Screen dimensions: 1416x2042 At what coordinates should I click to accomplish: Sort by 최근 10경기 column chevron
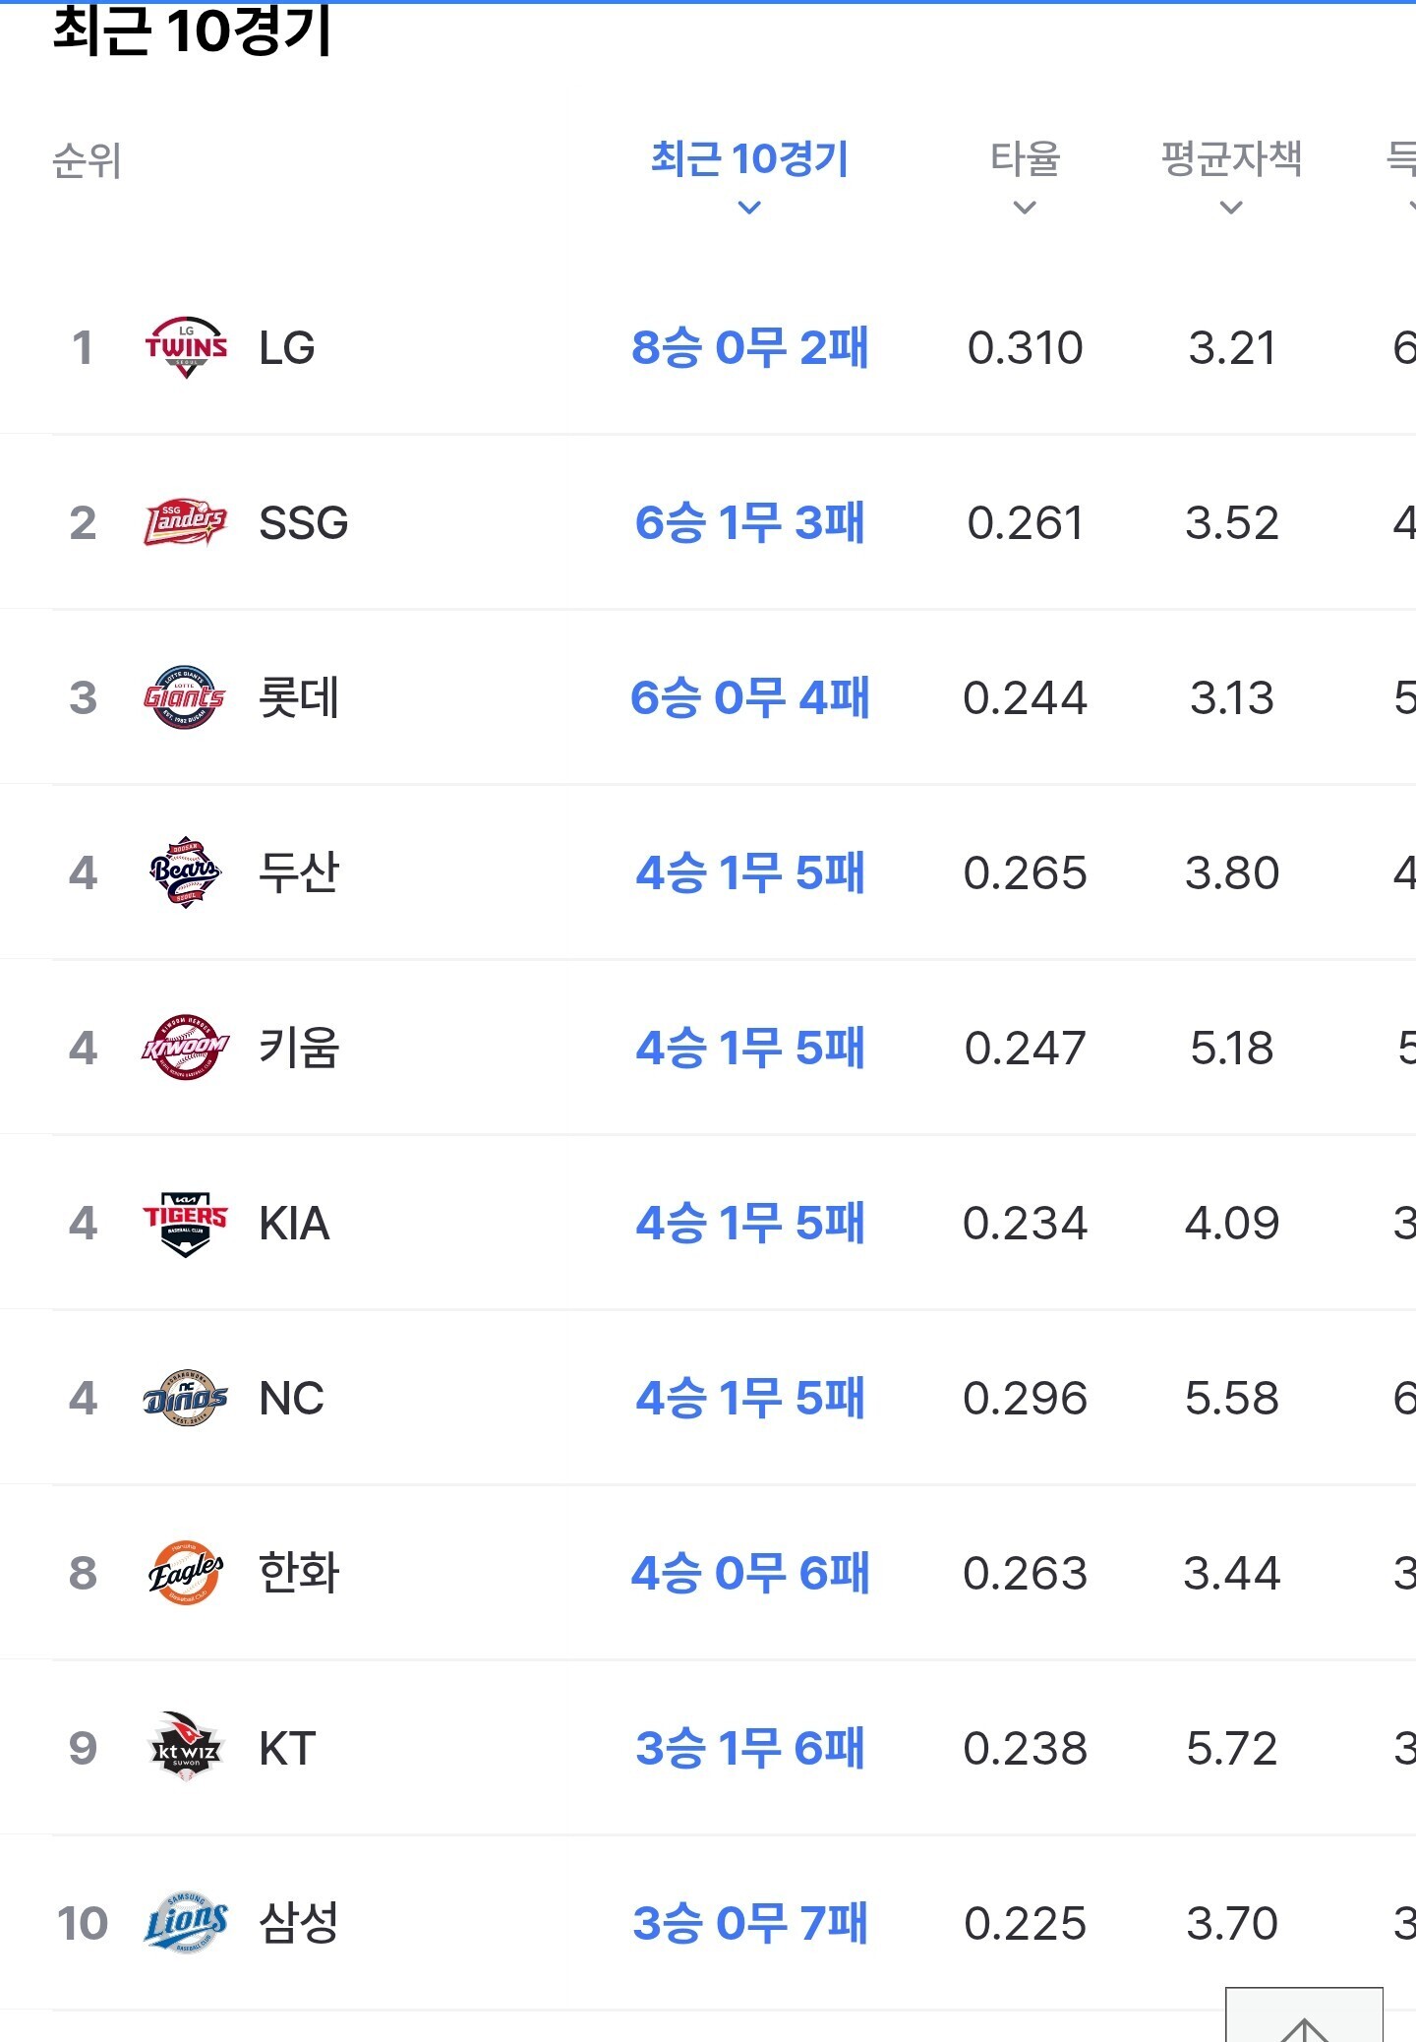(749, 208)
